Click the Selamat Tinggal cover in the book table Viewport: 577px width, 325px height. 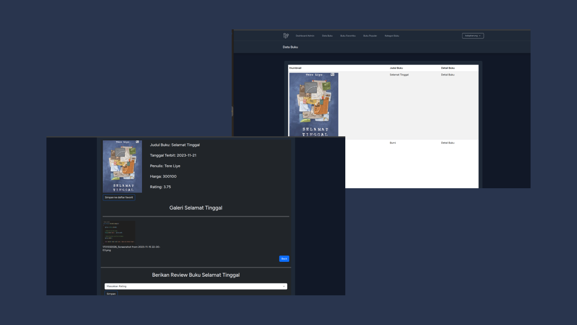pyautogui.click(x=314, y=105)
